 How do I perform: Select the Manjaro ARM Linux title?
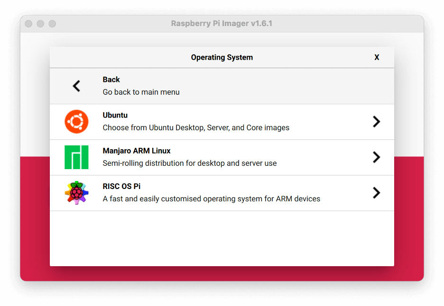click(x=137, y=151)
